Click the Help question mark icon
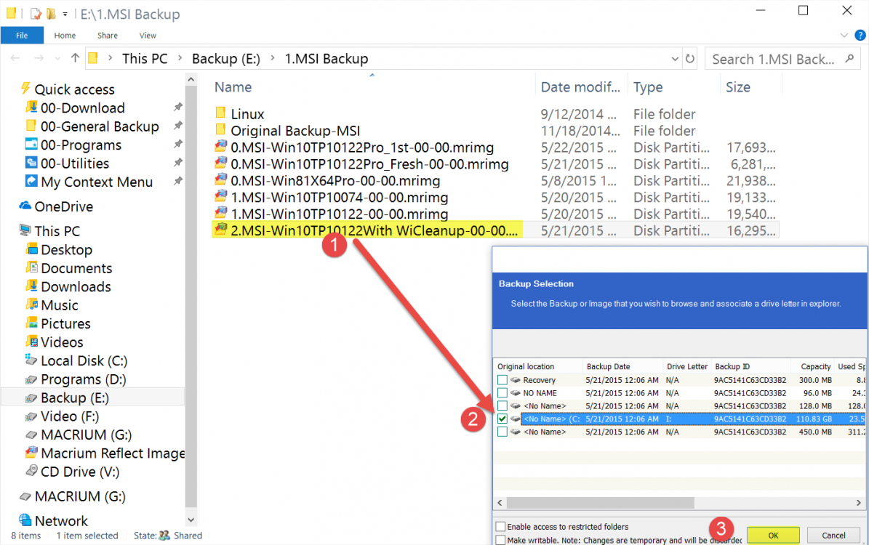The width and height of the screenshot is (869, 545). (860, 36)
